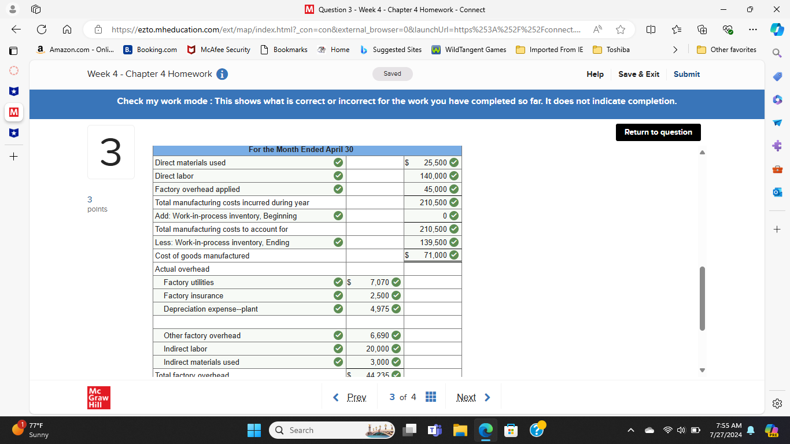The height and width of the screenshot is (444, 790).
Task: Select the McGraw Hill M vertical tab
Action: pos(14,112)
